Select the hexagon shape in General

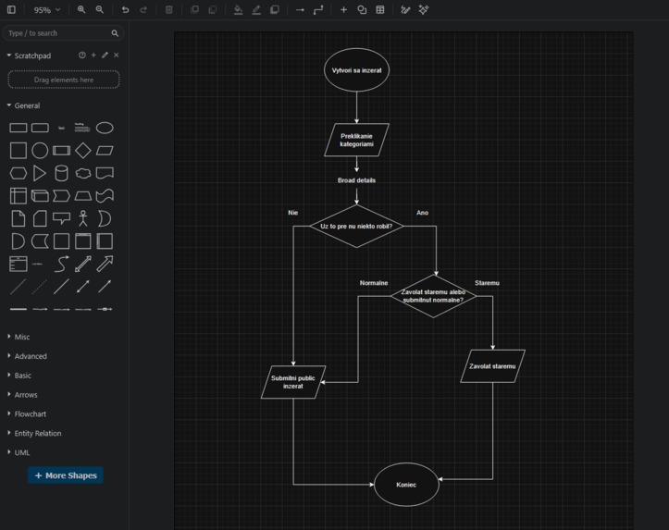click(19, 173)
